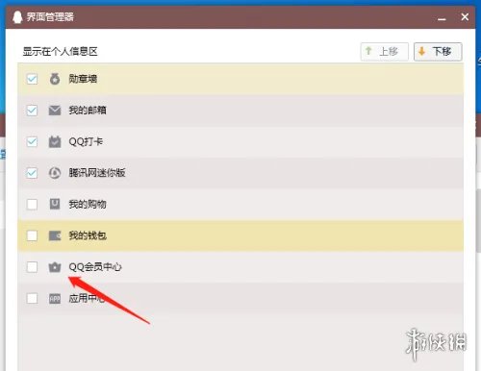Check the 我的钱包 checkbox
Image resolution: width=481 pixels, height=371 pixels.
[x=32, y=235]
